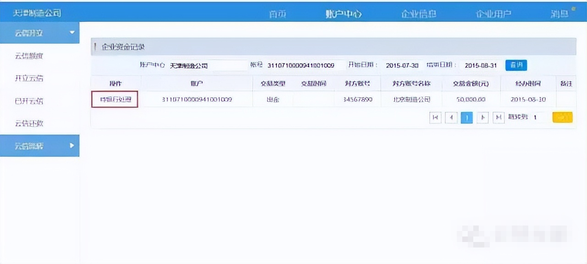Select 开立云信 in the sidebar

29,78
